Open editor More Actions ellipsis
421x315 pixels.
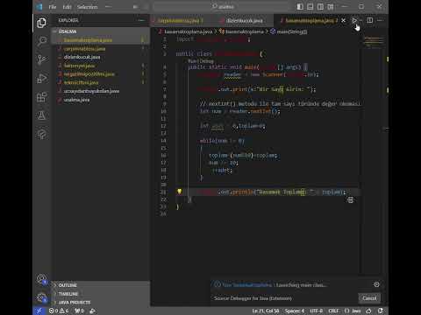click(x=380, y=20)
